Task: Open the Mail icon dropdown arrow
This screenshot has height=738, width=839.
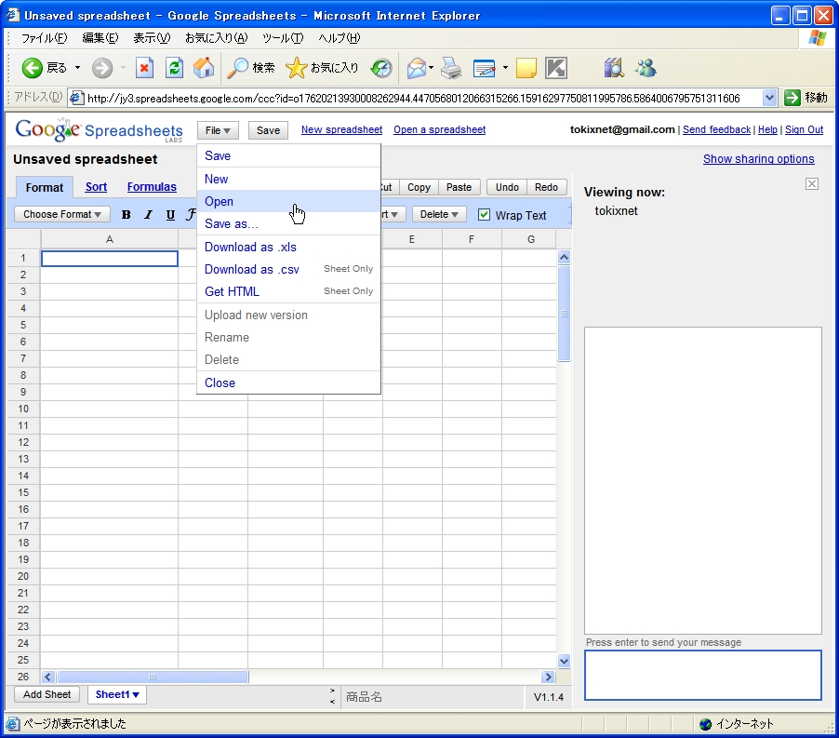Action: pyautogui.click(x=431, y=68)
